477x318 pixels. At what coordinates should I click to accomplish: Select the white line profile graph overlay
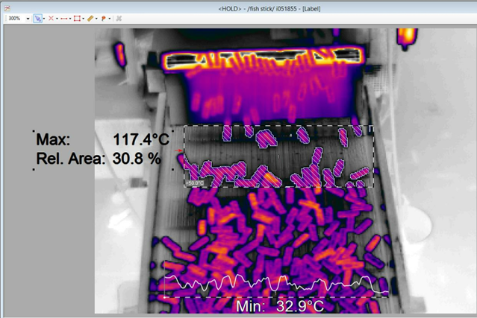pyautogui.click(x=276, y=286)
